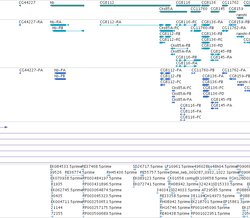Select the hb gene label
250x218 pixels.
pos(52,3)
